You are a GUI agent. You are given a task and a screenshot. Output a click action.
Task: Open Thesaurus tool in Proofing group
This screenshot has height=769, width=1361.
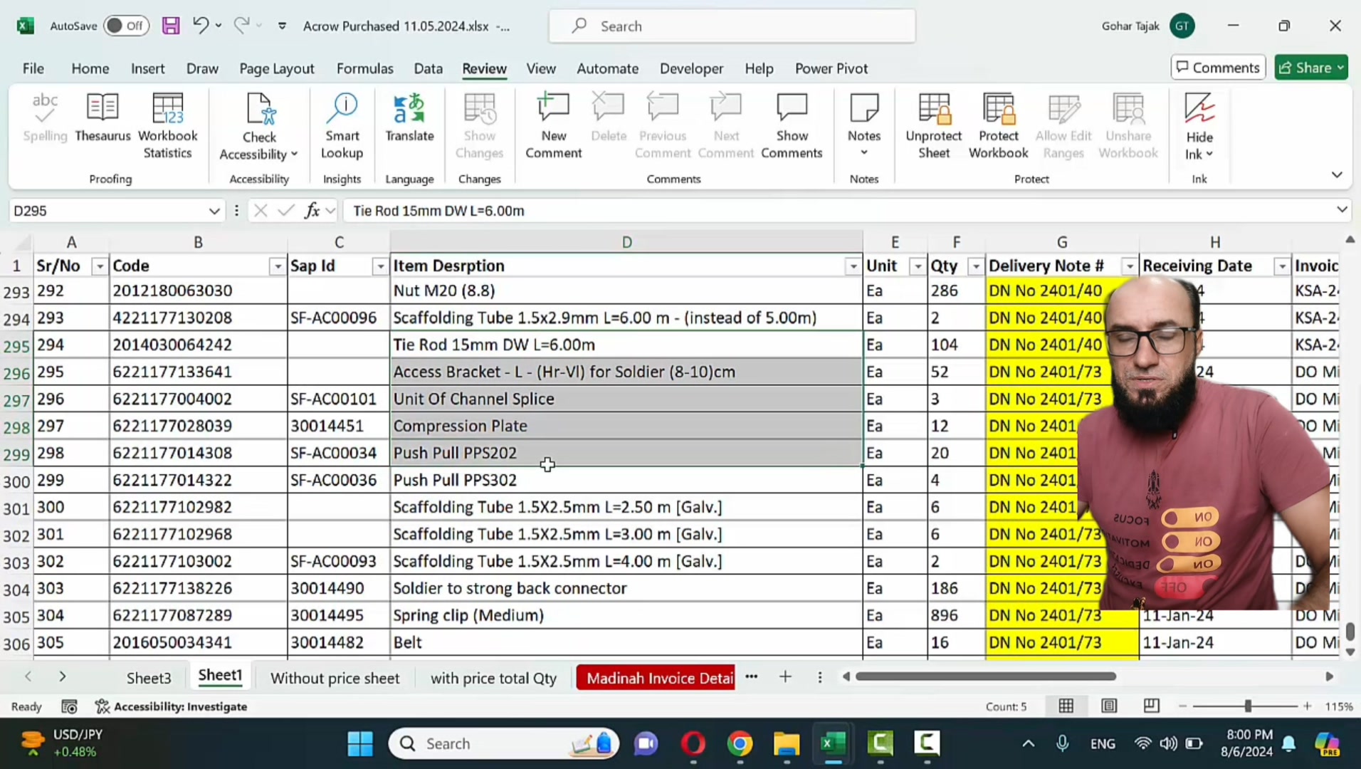click(x=103, y=118)
